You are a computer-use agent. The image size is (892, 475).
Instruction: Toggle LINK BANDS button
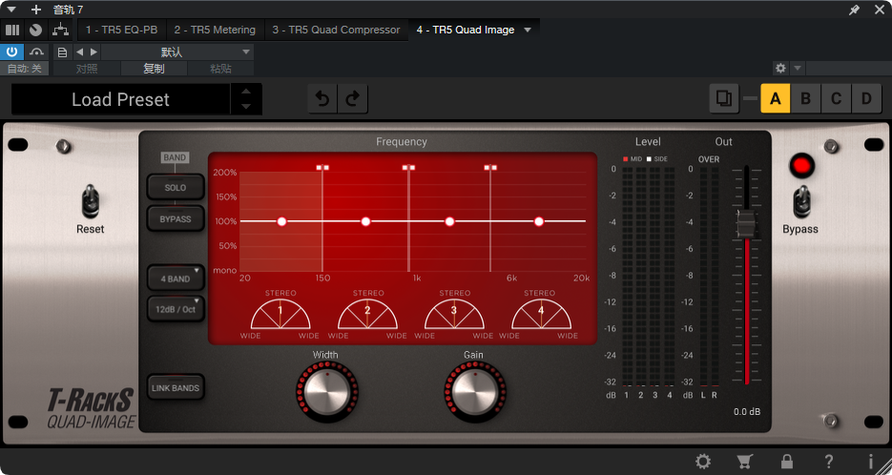point(176,388)
